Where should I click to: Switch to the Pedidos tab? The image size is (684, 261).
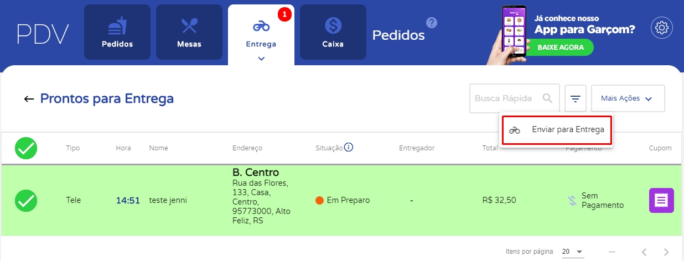tap(117, 32)
